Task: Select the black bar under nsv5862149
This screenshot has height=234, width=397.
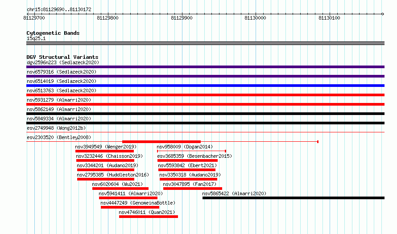Action: coord(205,114)
